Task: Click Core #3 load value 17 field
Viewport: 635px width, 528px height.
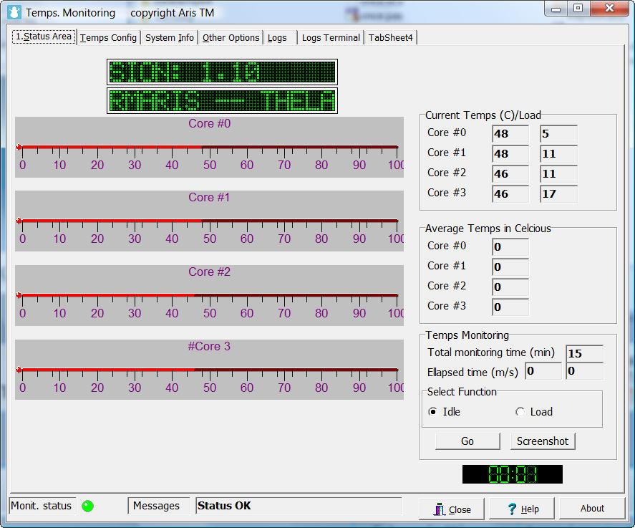Action: (558, 193)
